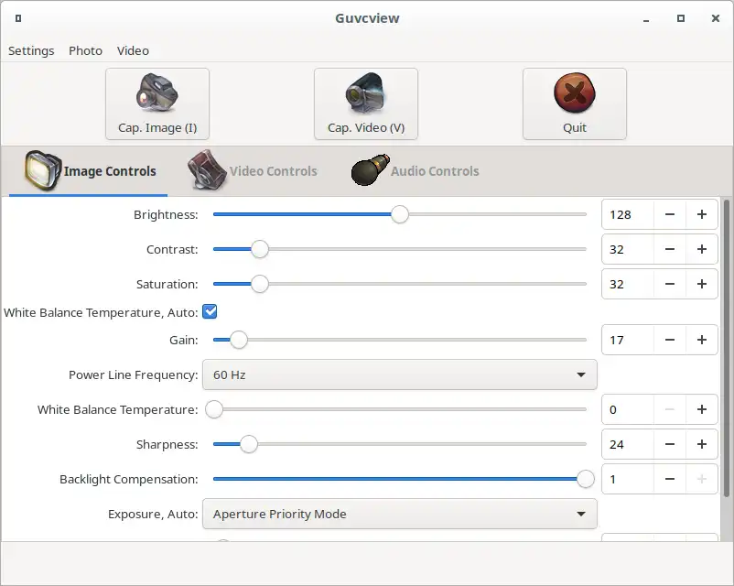The image size is (734, 586).
Task: Click the Quit button label
Action: [x=575, y=128]
